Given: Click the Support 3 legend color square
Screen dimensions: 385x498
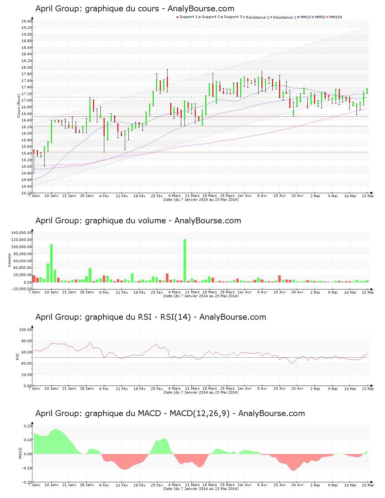Looking at the screenshot, I should click(222, 17).
